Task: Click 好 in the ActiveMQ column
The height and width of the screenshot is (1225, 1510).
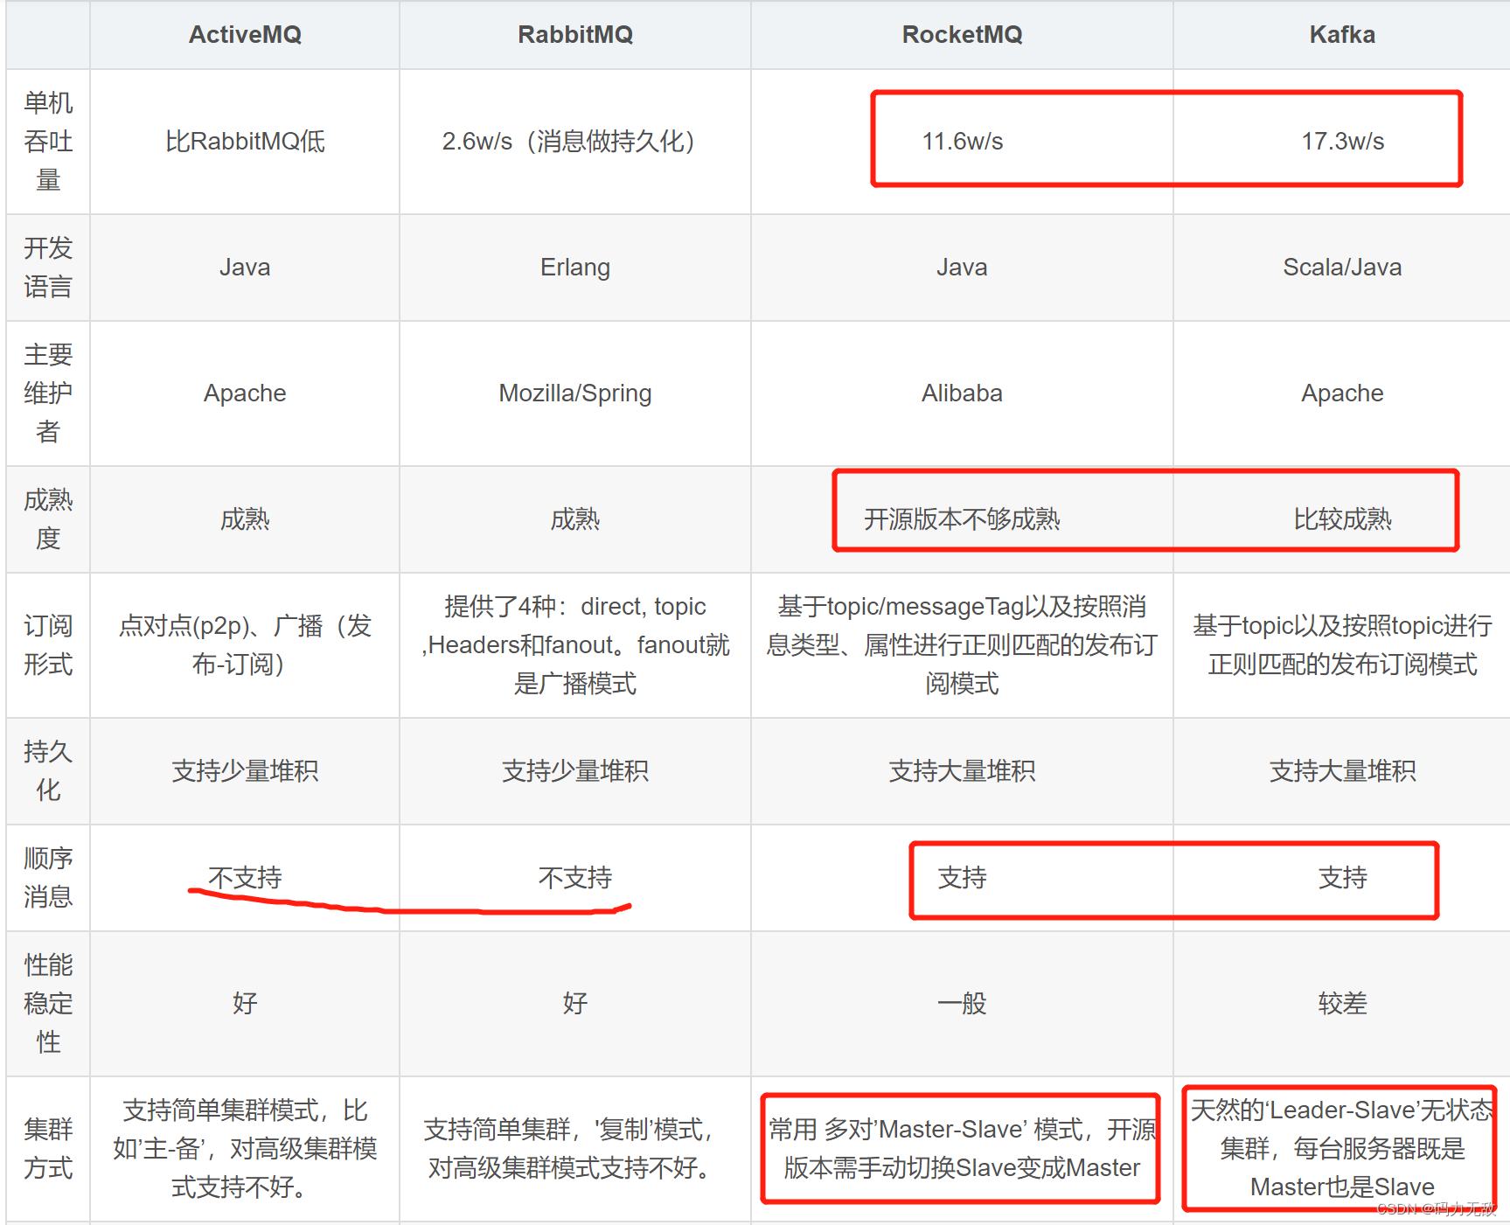Action: pos(245,1004)
